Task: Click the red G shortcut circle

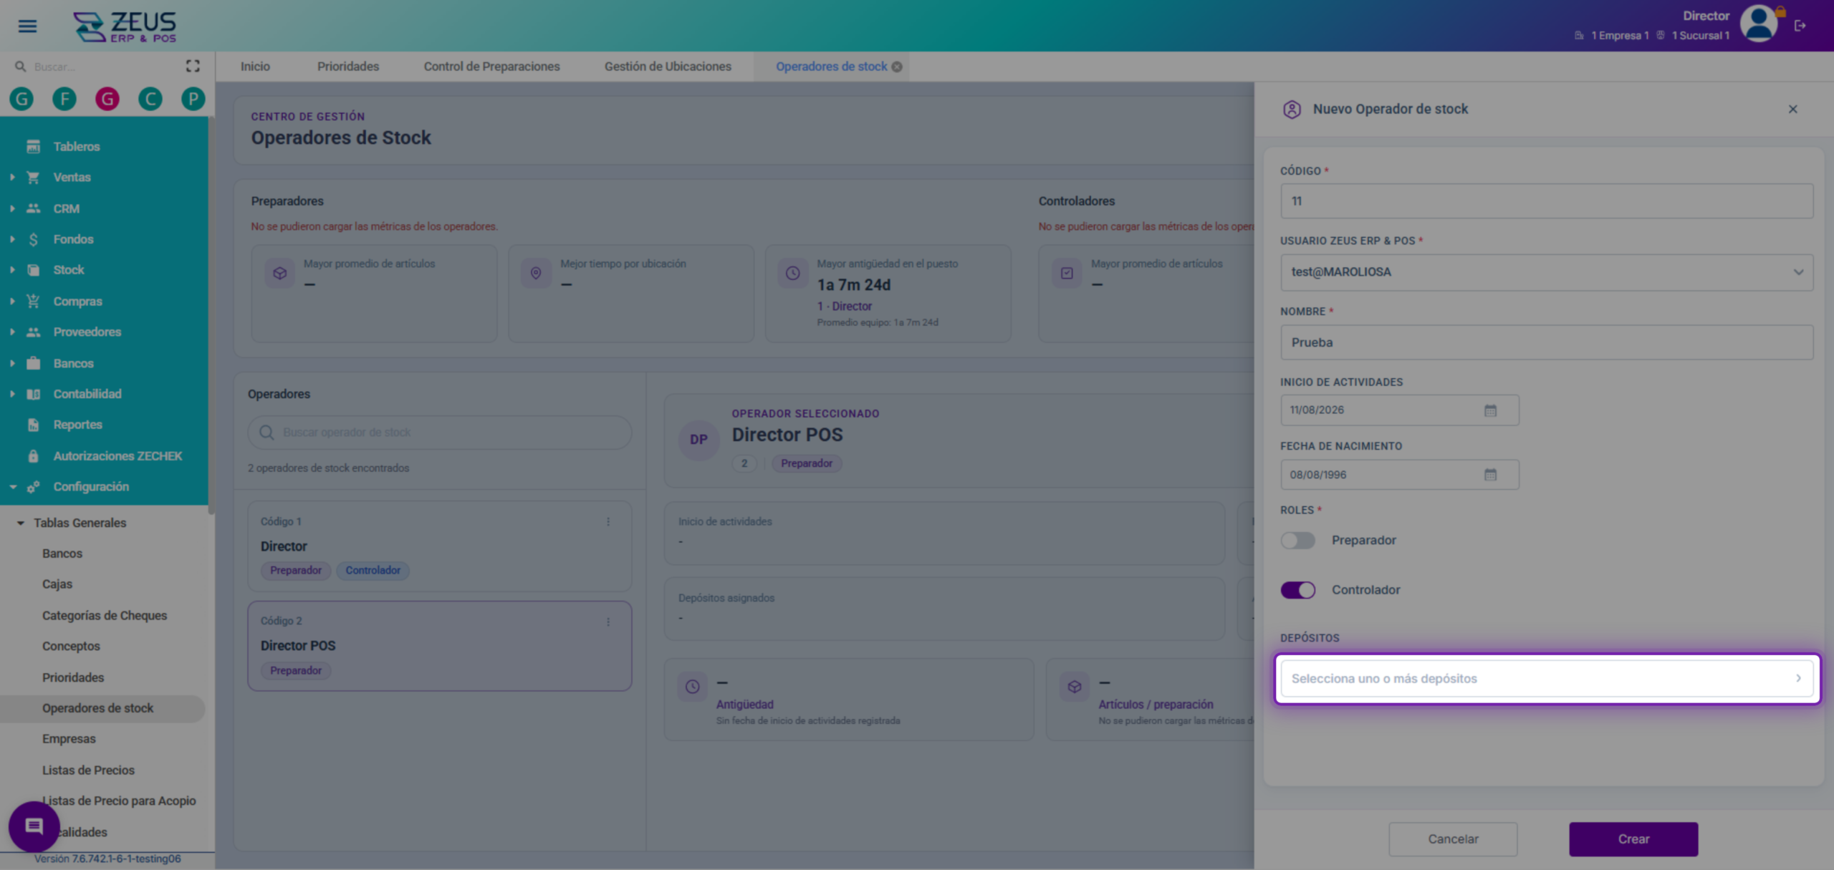Action: click(x=107, y=99)
